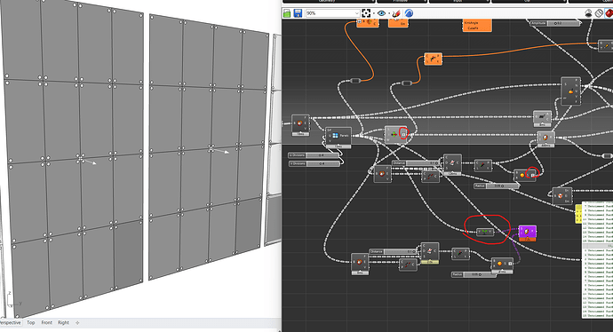Save the definition using the blue floppy icon
The height and width of the screenshot is (332, 613).
click(298, 13)
